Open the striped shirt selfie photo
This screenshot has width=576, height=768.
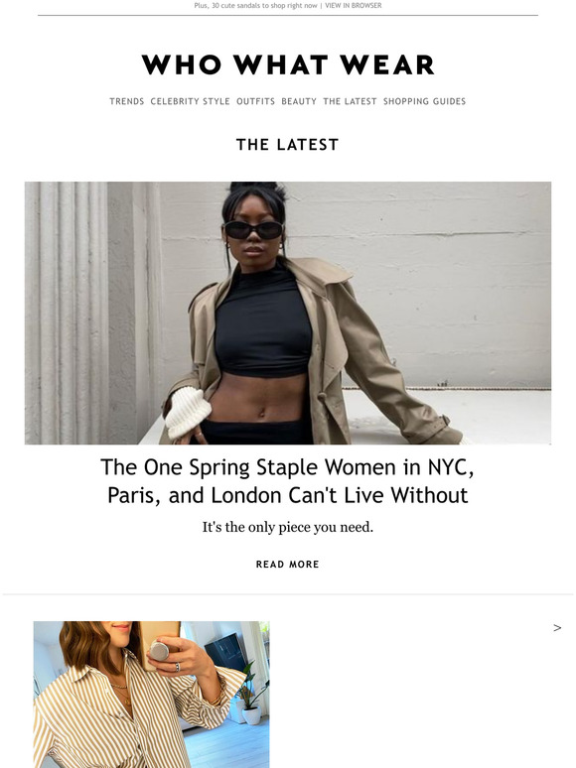152,695
